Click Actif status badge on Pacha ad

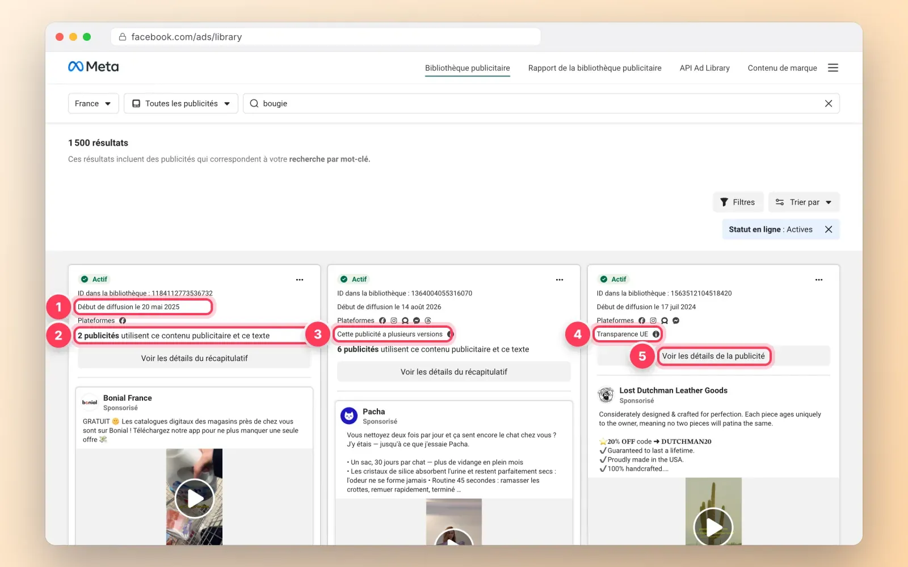coord(354,279)
